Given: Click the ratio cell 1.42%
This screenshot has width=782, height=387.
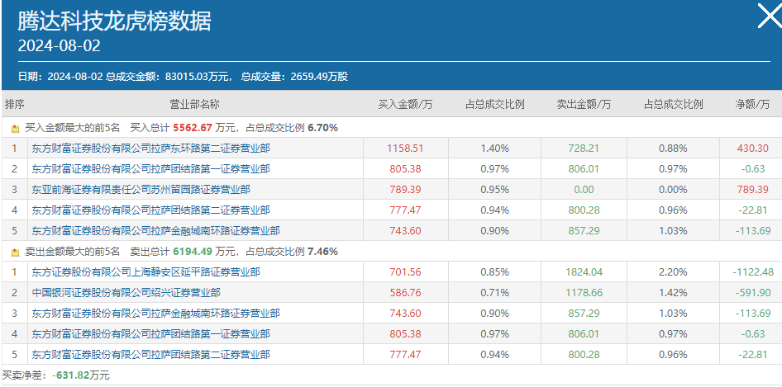Looking at the screenshot, I should (x=673, y=292).
